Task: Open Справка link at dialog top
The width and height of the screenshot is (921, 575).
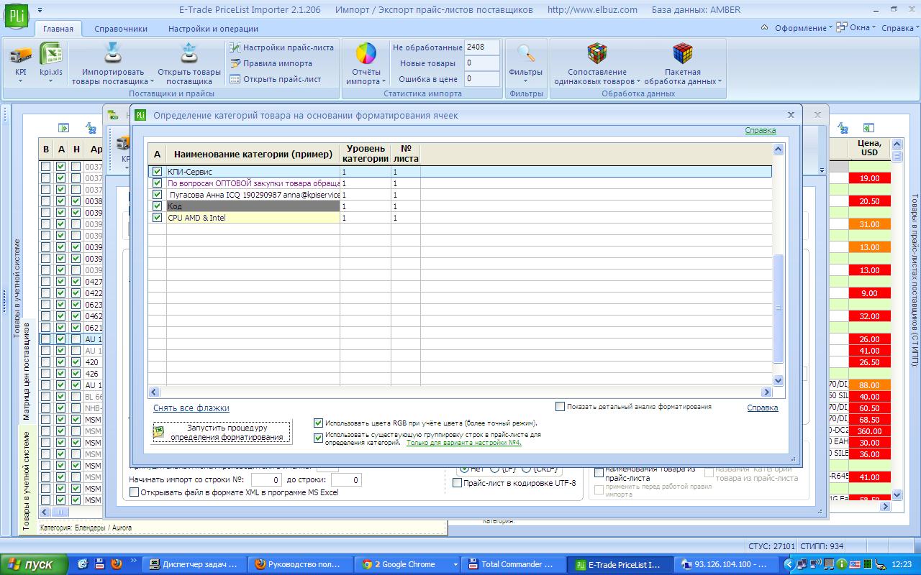Action: pyautogui.click(x=761, y=130)
